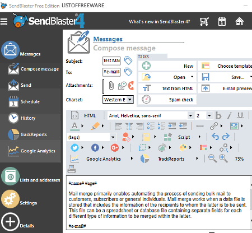
Task: Open History in the sidebar
Action: pos(22,118)
